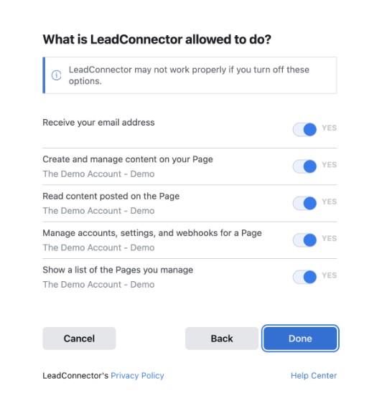Click 'Manage accounts, settings, and webhooks' label
The image size is (382, 393).
152,233
